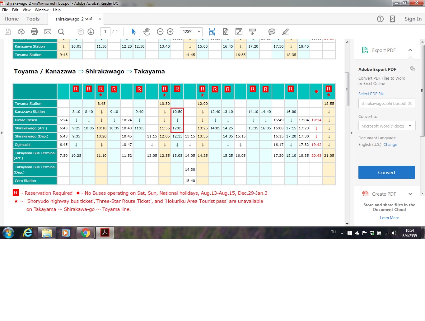Go to previous page arrow

[81, 32]
